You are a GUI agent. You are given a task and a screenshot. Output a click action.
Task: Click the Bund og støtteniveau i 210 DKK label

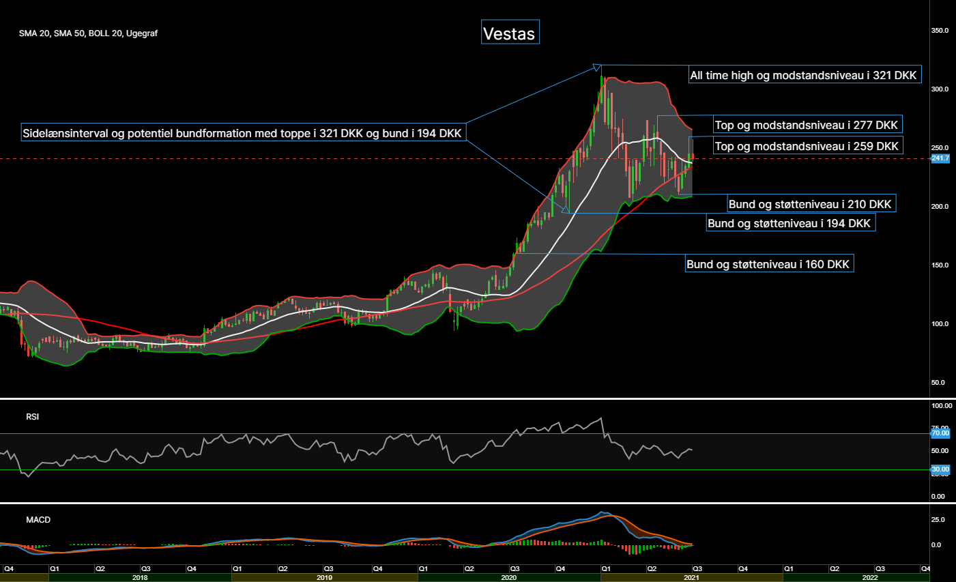(x=810, y=204)
